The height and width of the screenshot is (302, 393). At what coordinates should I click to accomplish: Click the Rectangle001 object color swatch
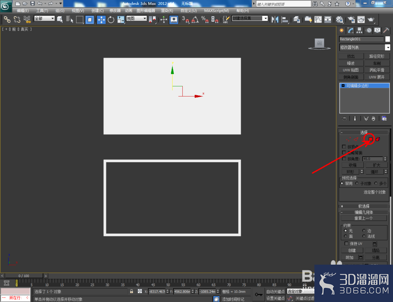pos(387,39)
